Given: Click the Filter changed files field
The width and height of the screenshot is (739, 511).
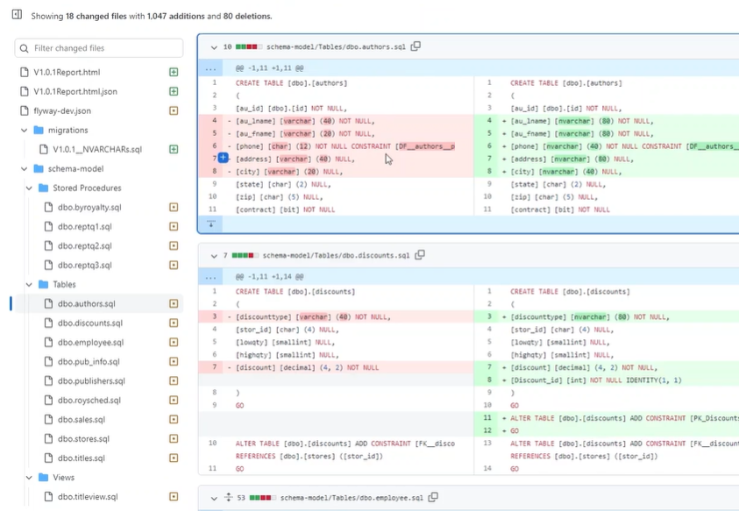Looking at the screenshot, I should pyautogui.click(x=99, y=48).
